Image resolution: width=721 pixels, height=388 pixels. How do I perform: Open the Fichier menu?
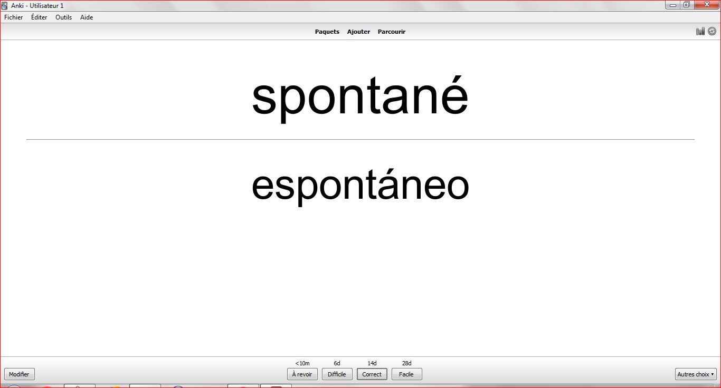tap(14, 17)
